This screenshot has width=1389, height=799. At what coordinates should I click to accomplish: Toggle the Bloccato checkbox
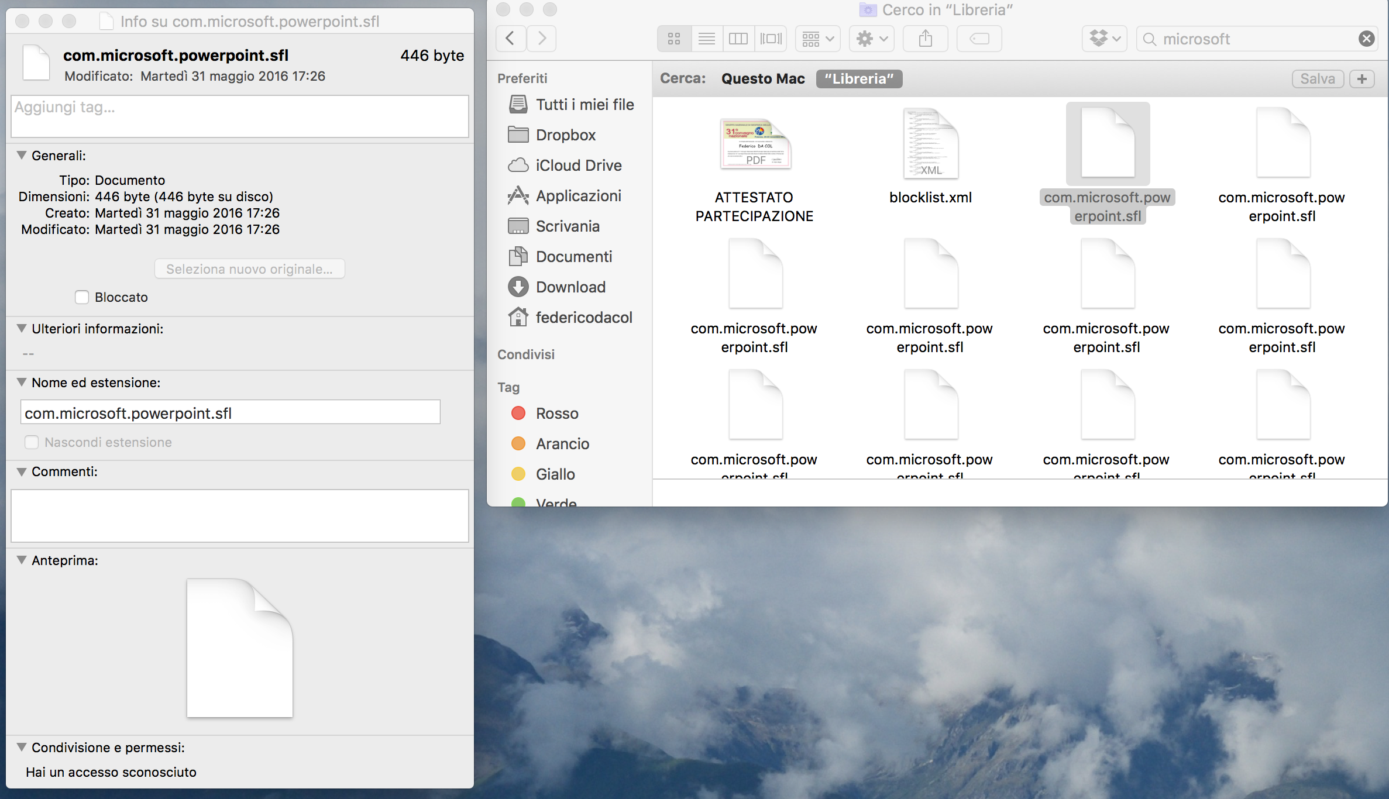click(82, 297)
